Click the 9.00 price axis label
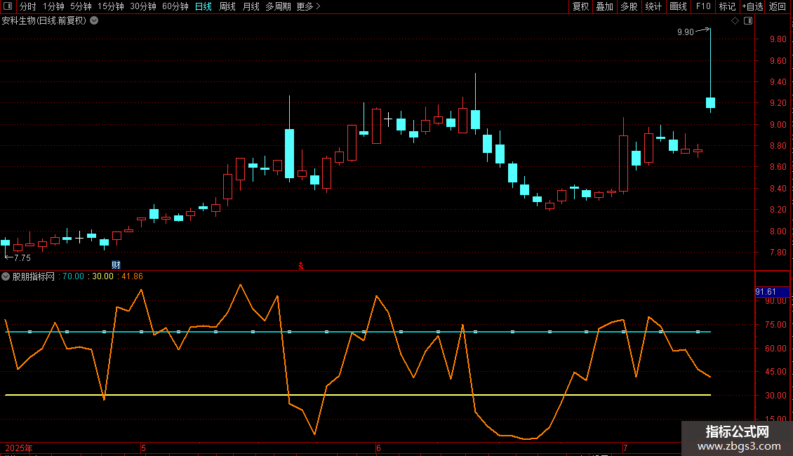Image resolution: width=793 pixels, height=456 pixels. tap(778, 125)
